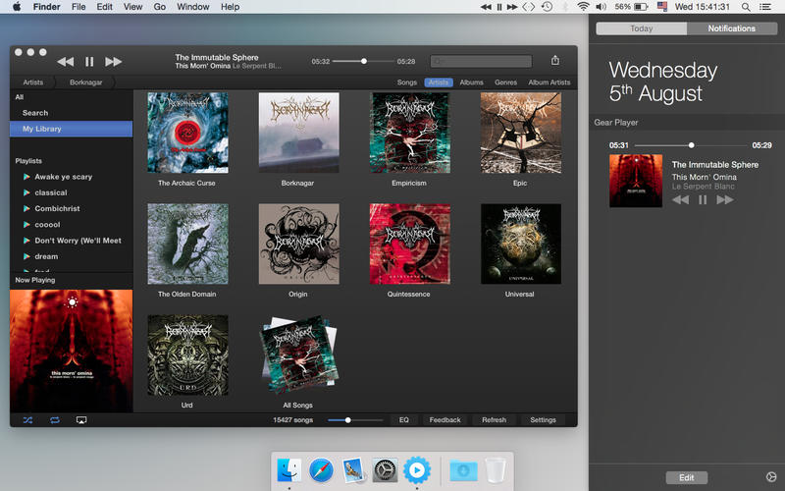The image size is (785, 491).
Task: Pause in Notification Center Gear Player widget
Action: pyautogui.click(x=703, y=200)
